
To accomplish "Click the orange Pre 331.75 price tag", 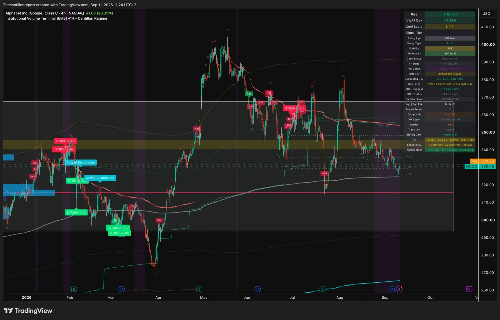I will [x=482, y=161].
